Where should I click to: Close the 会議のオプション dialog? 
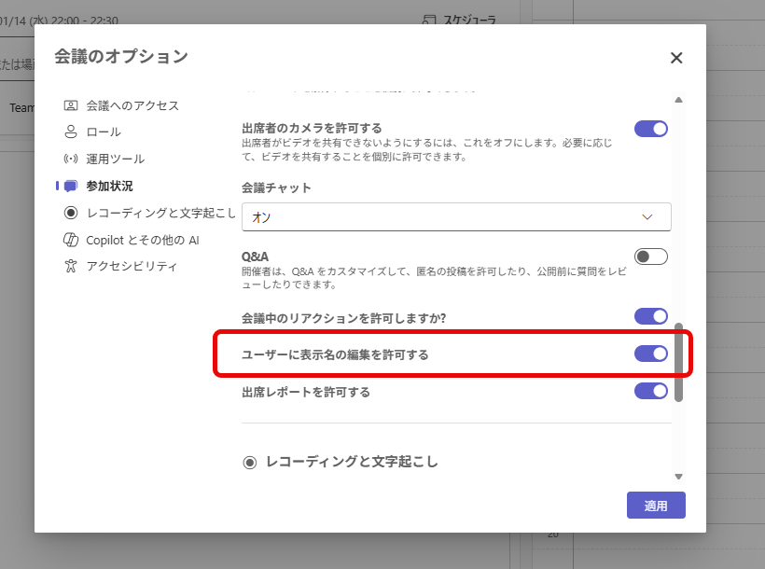pos(676,58)
